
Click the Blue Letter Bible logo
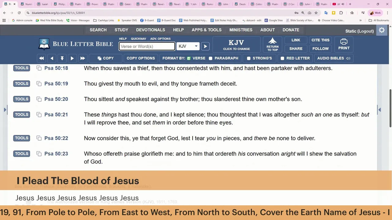(76, 44)
